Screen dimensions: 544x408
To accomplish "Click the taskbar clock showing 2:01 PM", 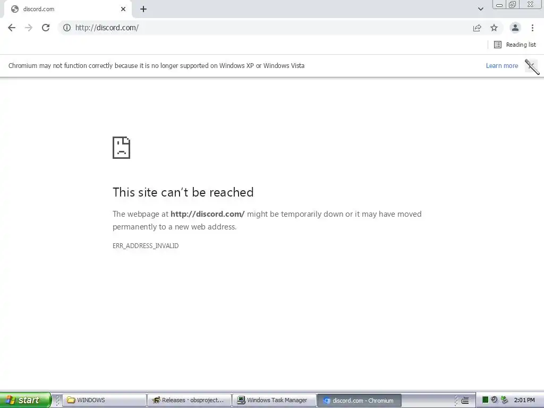I will point(524,400).
